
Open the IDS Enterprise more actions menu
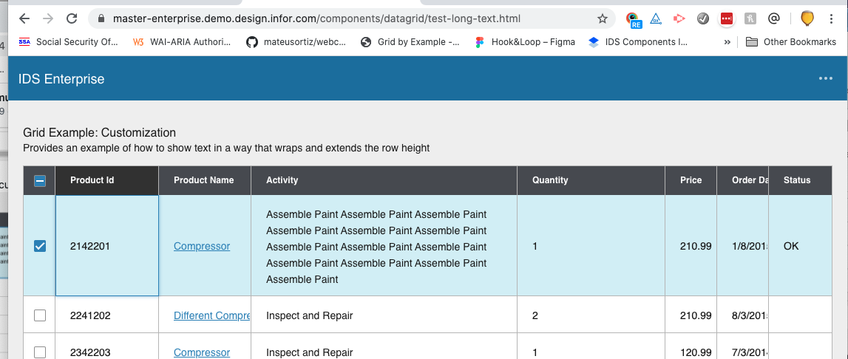tap(825, 79)
